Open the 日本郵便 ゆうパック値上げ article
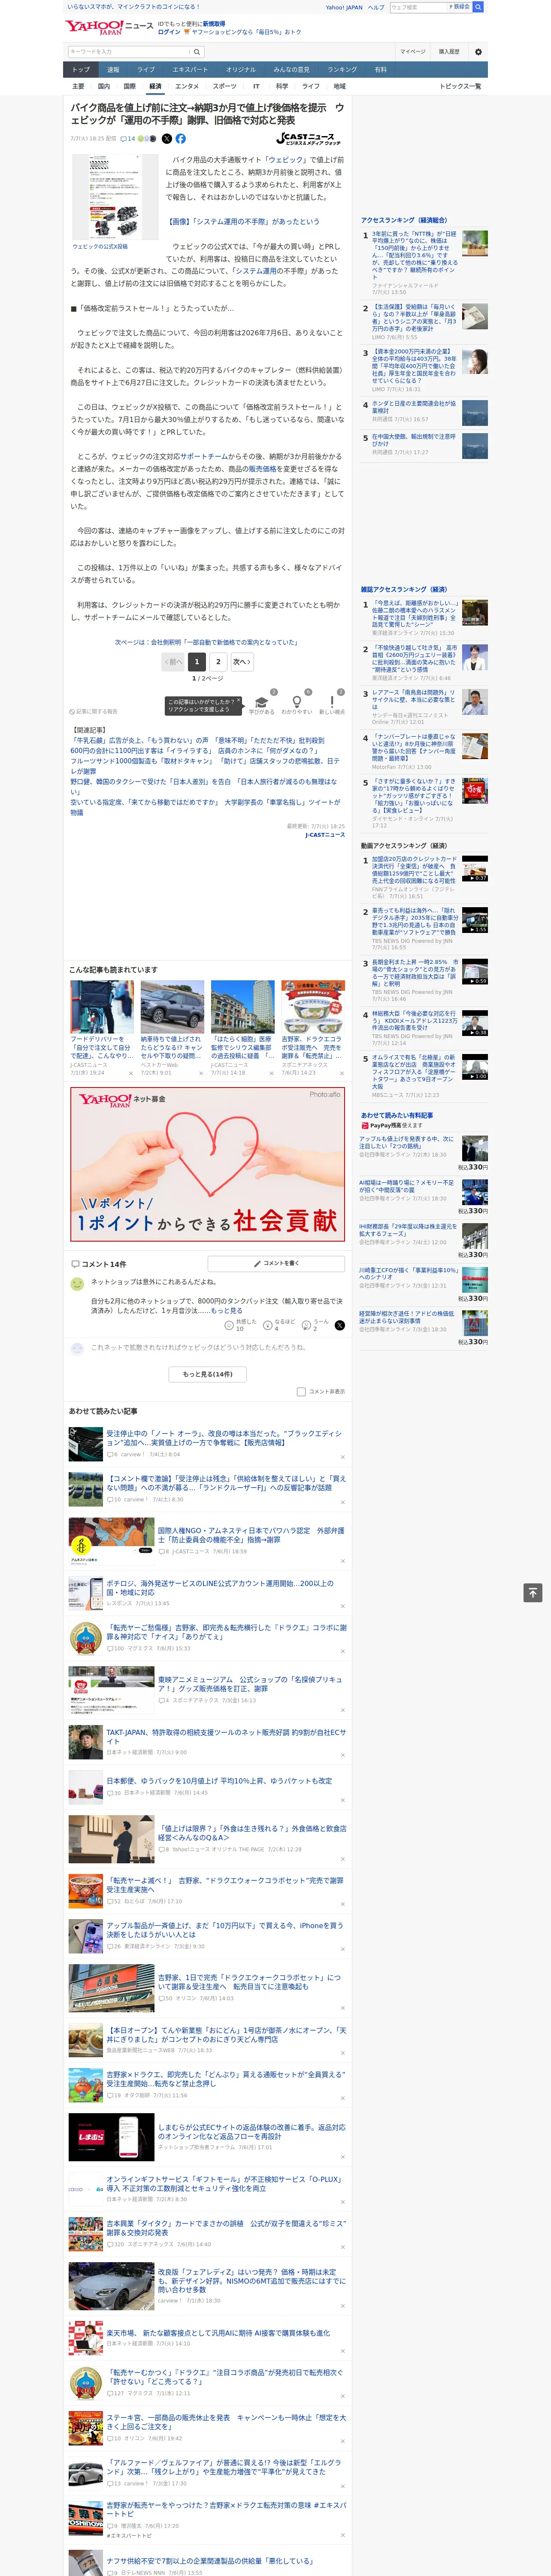 219,1781
